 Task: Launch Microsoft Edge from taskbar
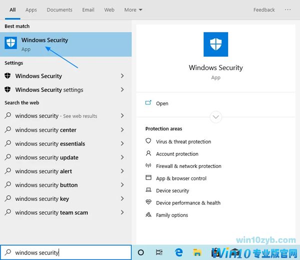(x=178, y=252)
